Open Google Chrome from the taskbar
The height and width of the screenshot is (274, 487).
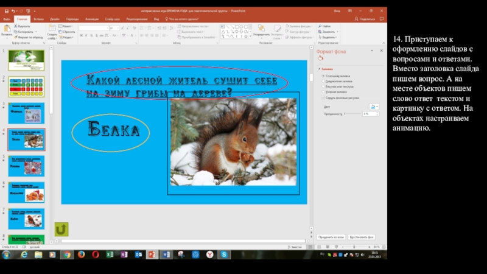point(66,255)
